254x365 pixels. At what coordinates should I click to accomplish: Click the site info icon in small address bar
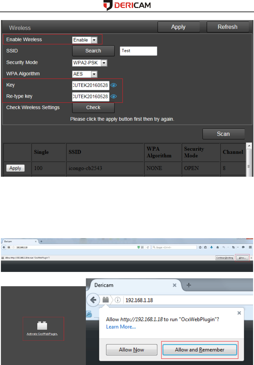(13, 247)
